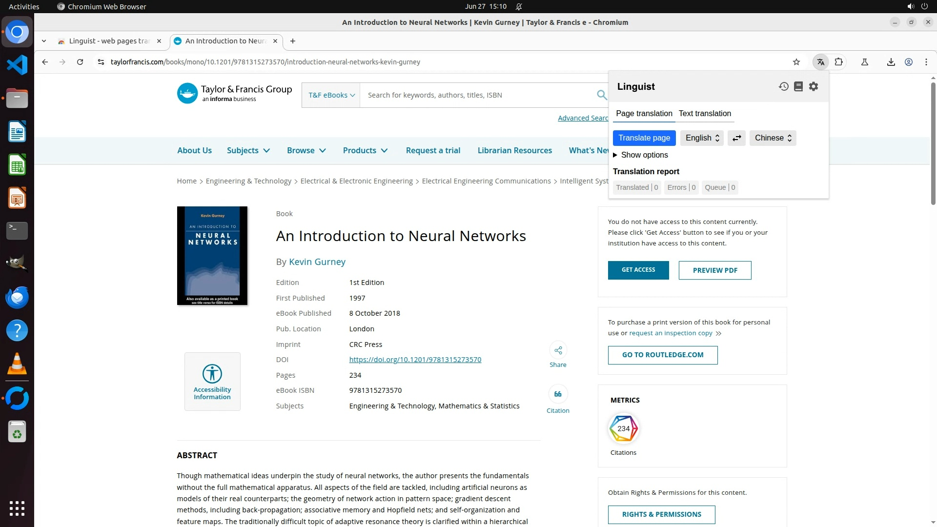Screen dimensions: 937x527
Task: Click the Linguist extension toolbar icon
Action: pyautogui.click(x=821, y=62)
